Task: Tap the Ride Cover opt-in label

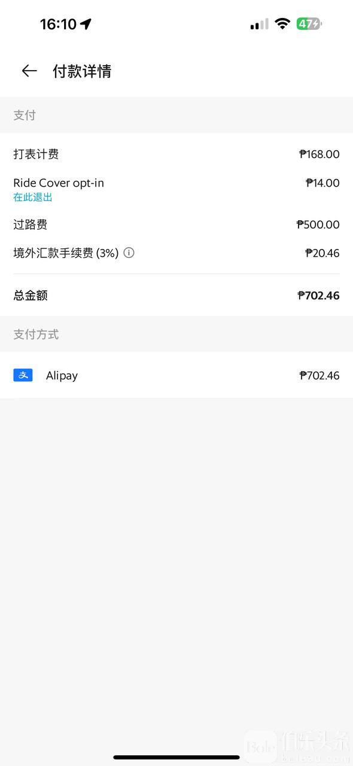Action: [59, 183]
